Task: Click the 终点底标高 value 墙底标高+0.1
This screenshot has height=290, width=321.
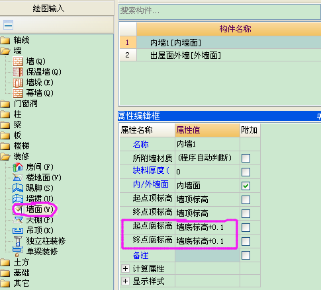Action: (x=207, y=241)
